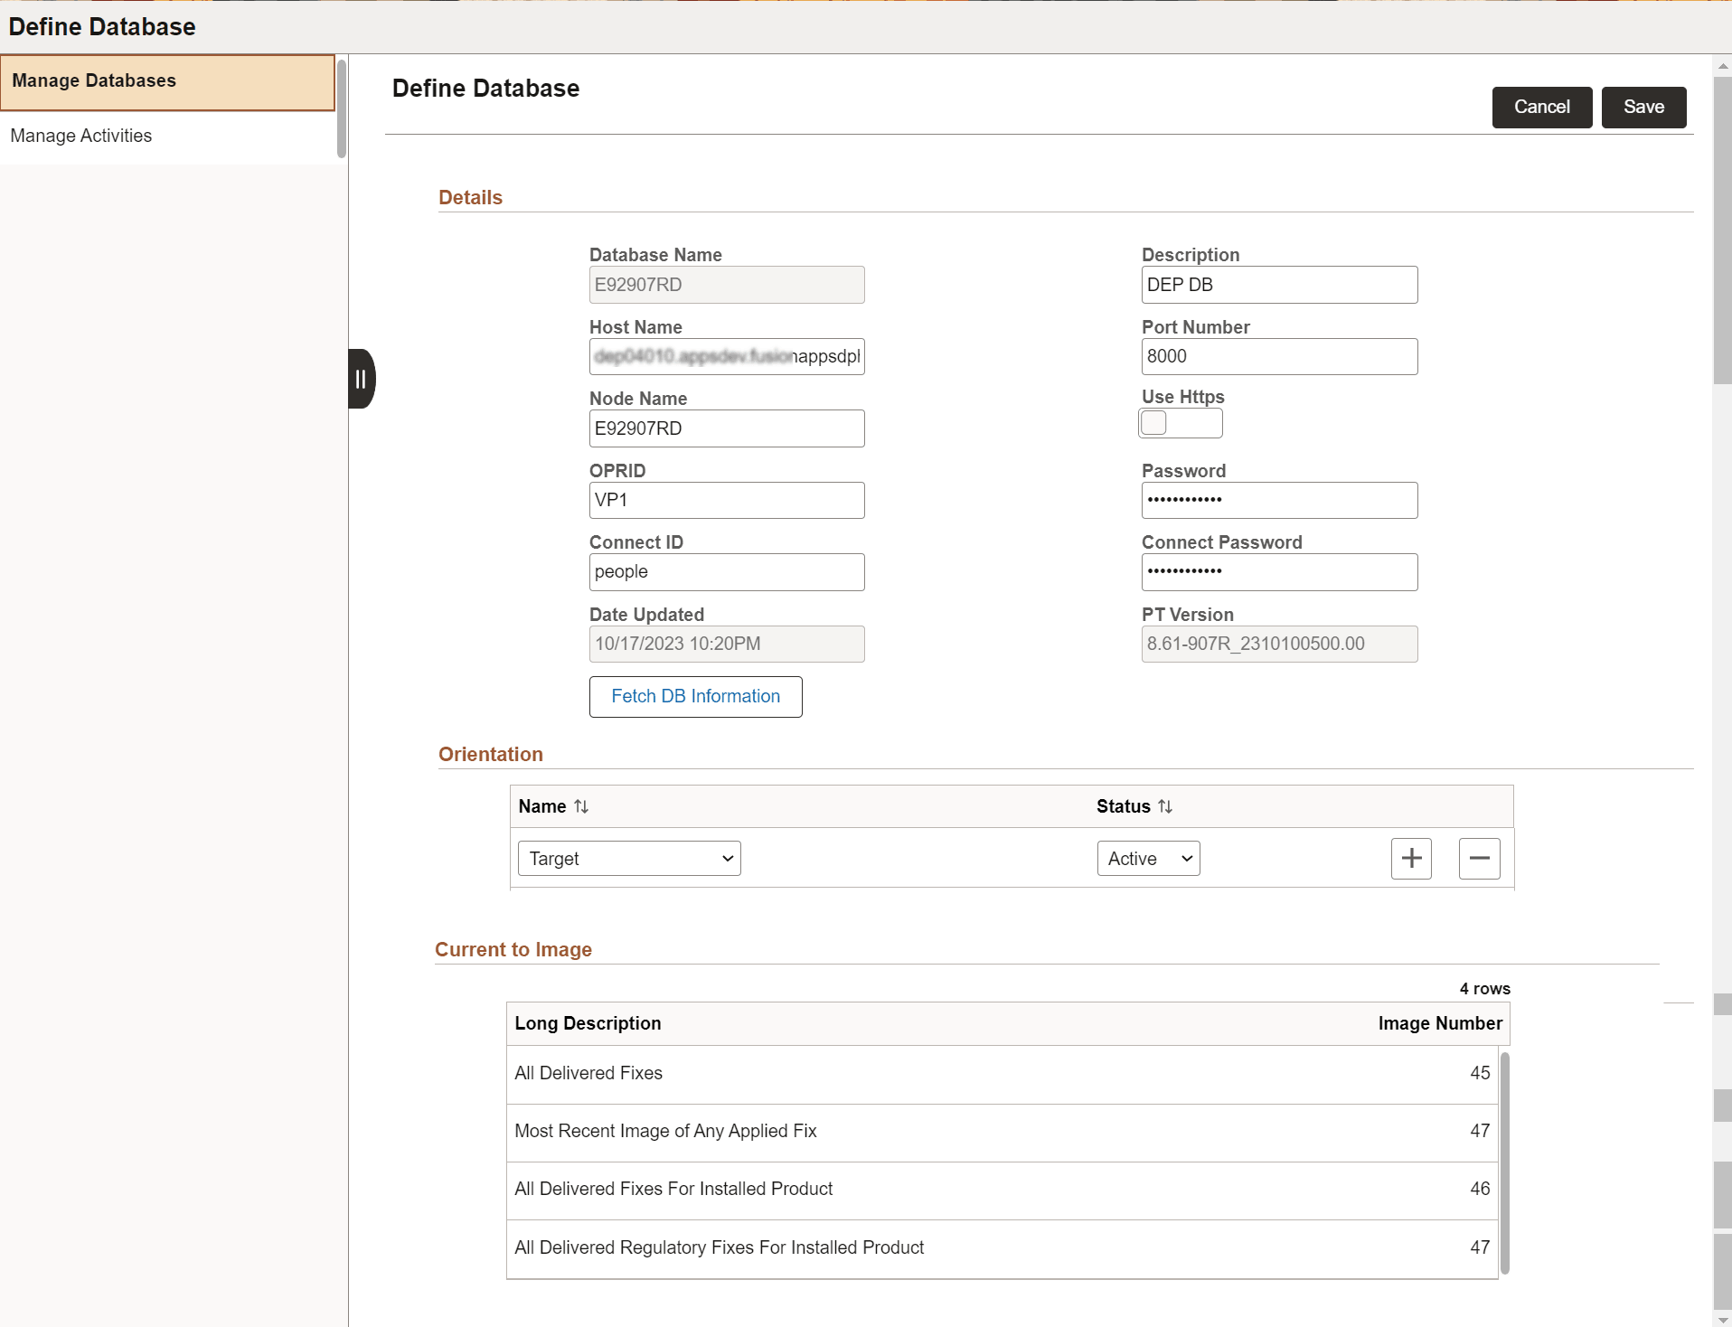The width and height of the screenshot is (1732, 1327).
Task: Save the database definition
Action: pos(1643,107)
